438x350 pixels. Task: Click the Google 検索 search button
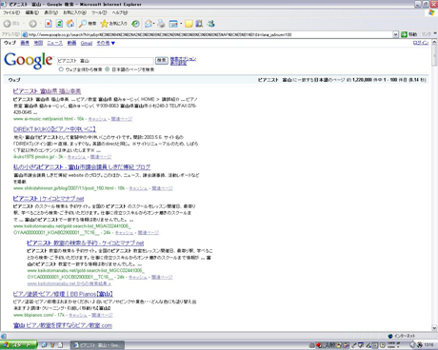[x=162, y=60]
